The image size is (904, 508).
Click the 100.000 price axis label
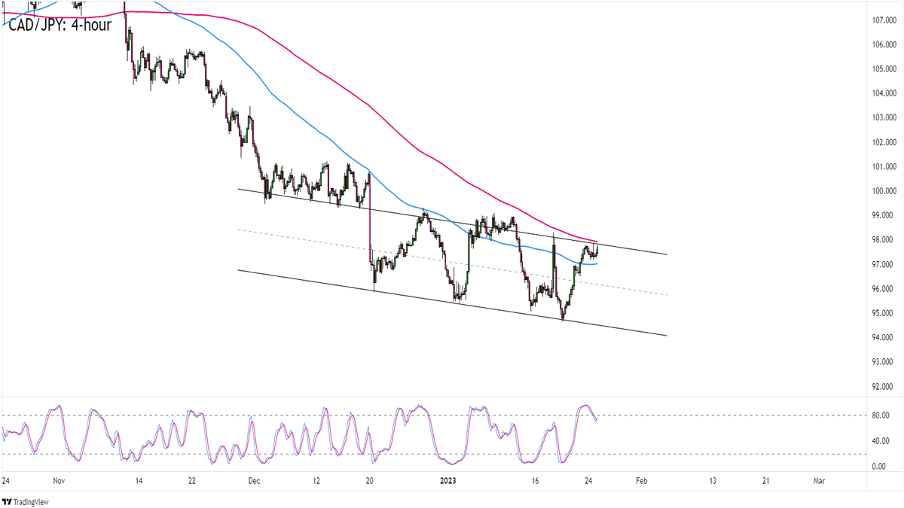[x=880, y=191]
